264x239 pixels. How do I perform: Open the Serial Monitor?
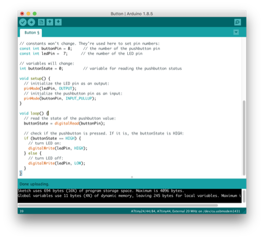tap(238, 22)
